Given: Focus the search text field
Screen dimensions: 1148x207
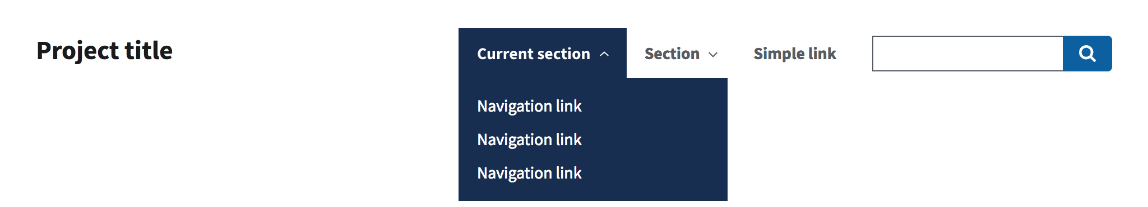Looking at the screenshot, I should pyautogui.click(x=968, y=54).
